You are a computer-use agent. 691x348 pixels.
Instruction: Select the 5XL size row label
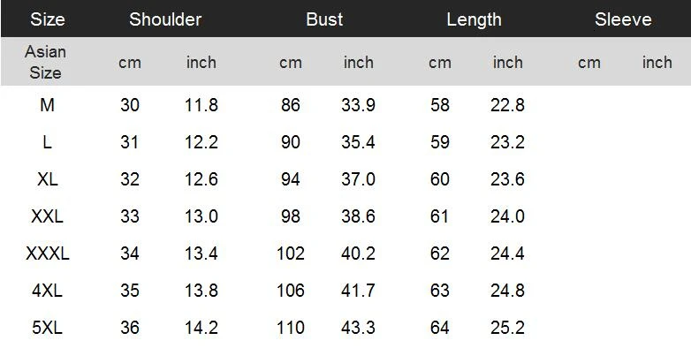(x=47, y=328)
